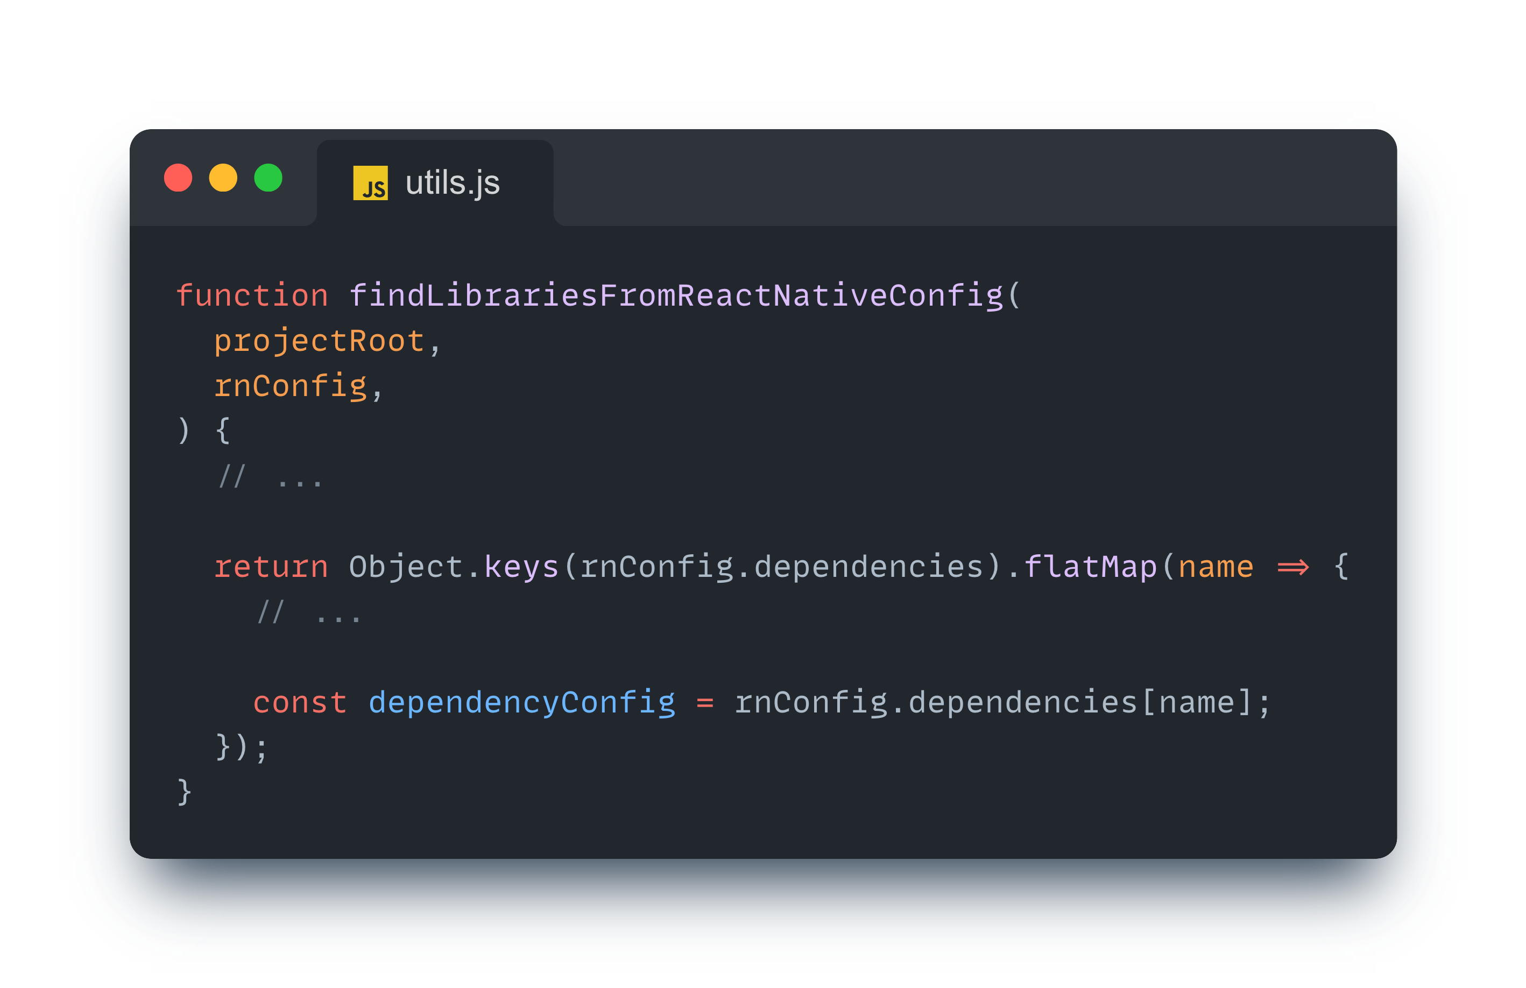Viewport: 1526px width, 988px height.
Task: Click the return keyword
Action: [x=271, y=567]
